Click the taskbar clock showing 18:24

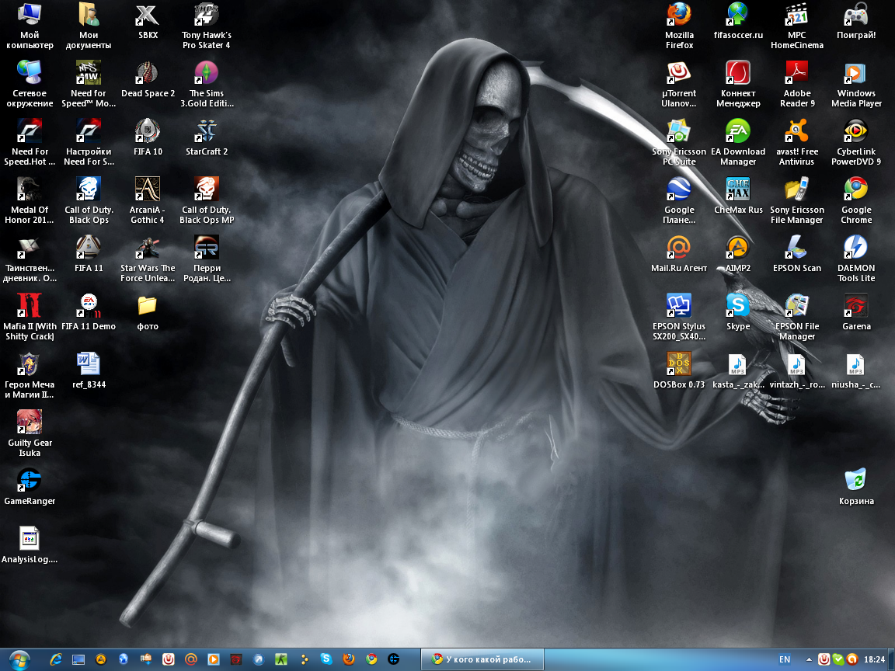[x=874, y=659]
